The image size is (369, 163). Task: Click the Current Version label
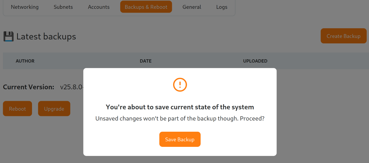28,87
